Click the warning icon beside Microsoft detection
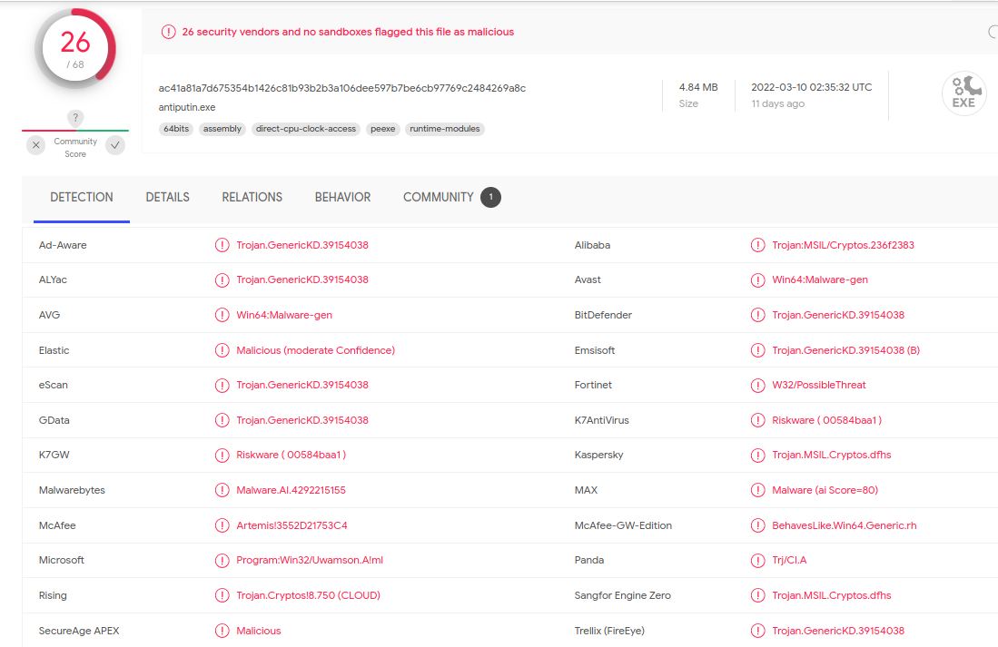This screenshot has height=647, width=998. click(x=222, y=561)
